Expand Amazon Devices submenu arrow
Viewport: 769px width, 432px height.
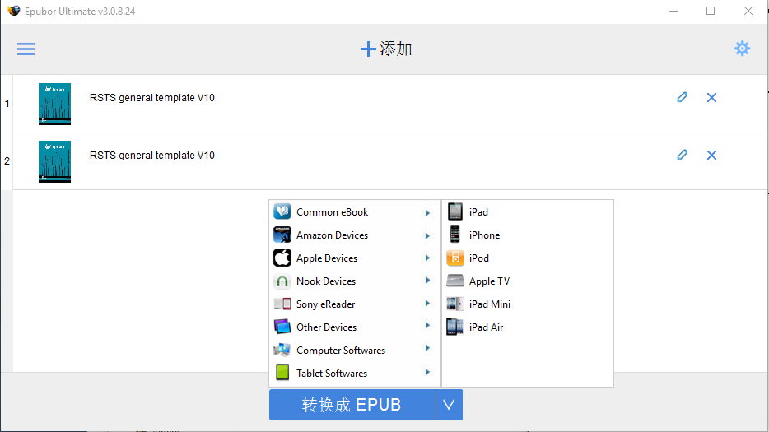427,236
